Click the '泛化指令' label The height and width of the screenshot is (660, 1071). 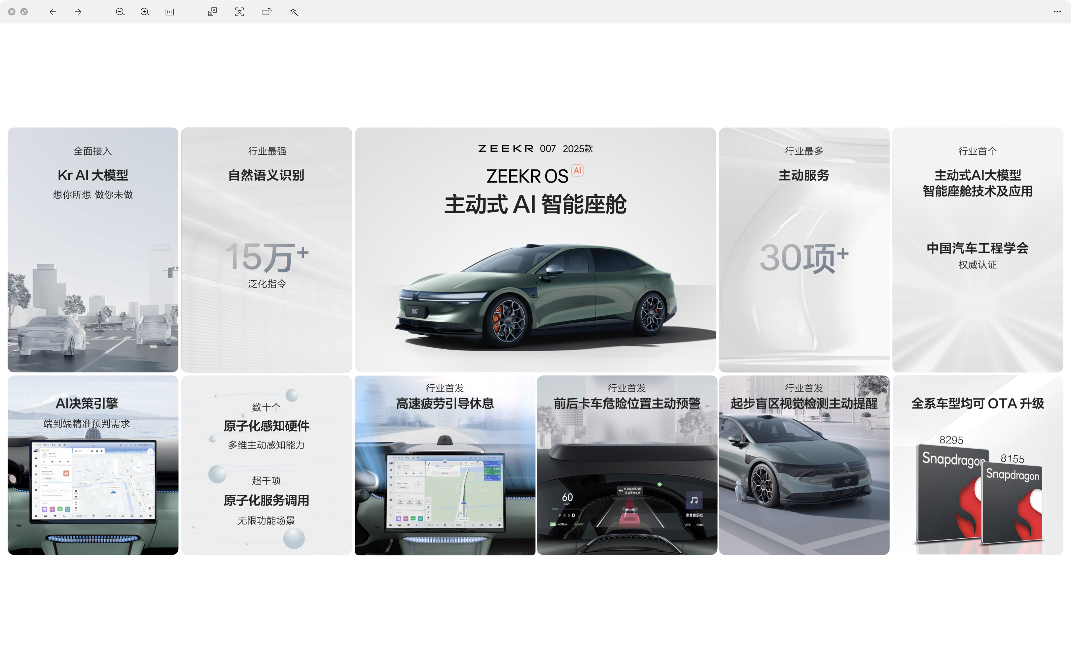click(267, 284)
